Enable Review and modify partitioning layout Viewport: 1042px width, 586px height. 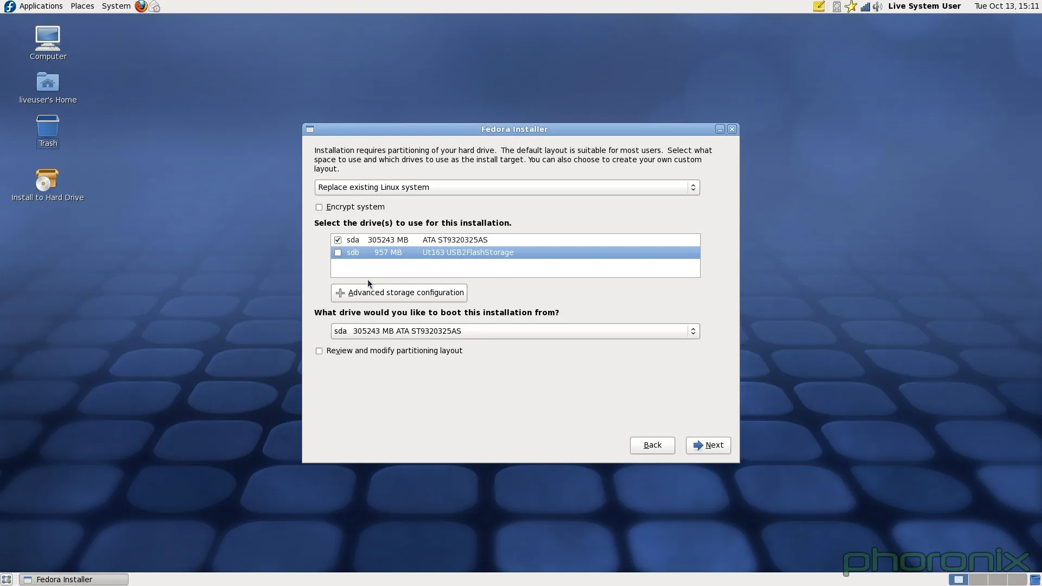click(319, 351)
